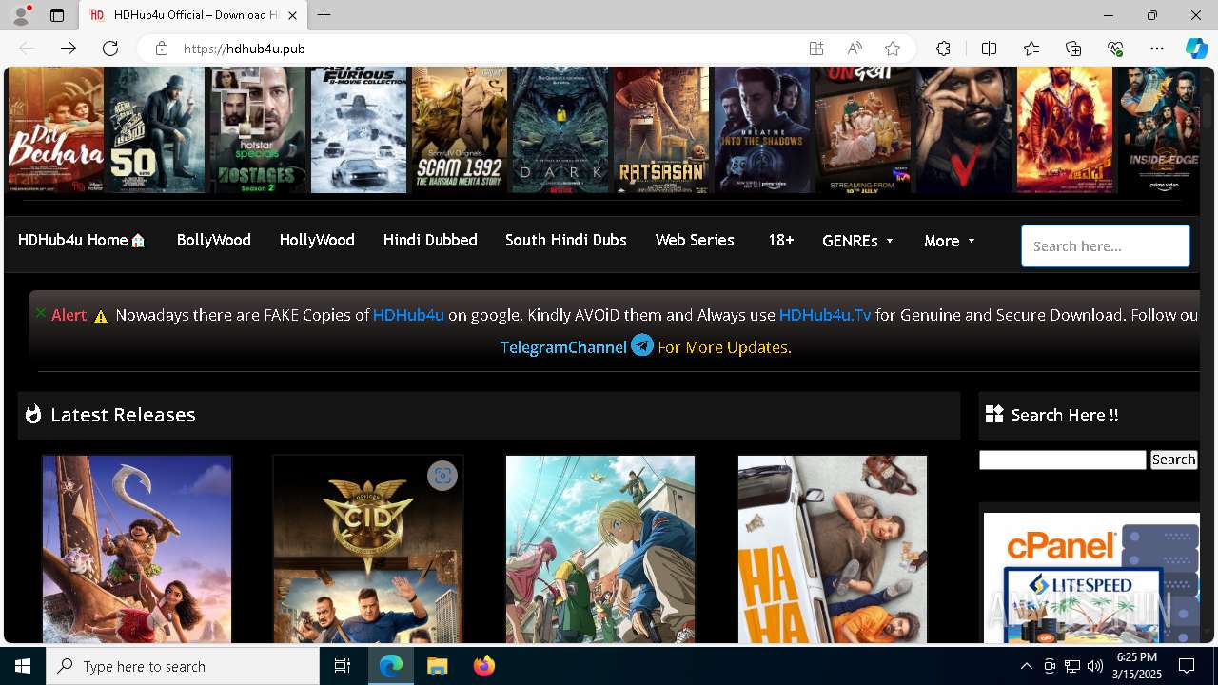Open the tab actions menu icon
The width and height of the screenshot is (1218, 685).
click(57, 15)
